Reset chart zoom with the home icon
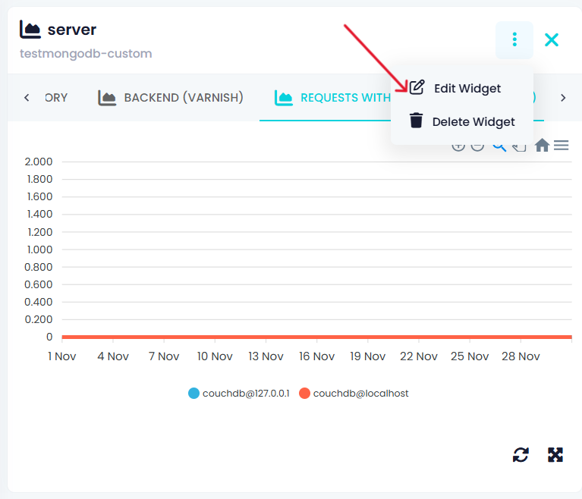The width and height of the screenshot is (582, 499). [542, 146]
